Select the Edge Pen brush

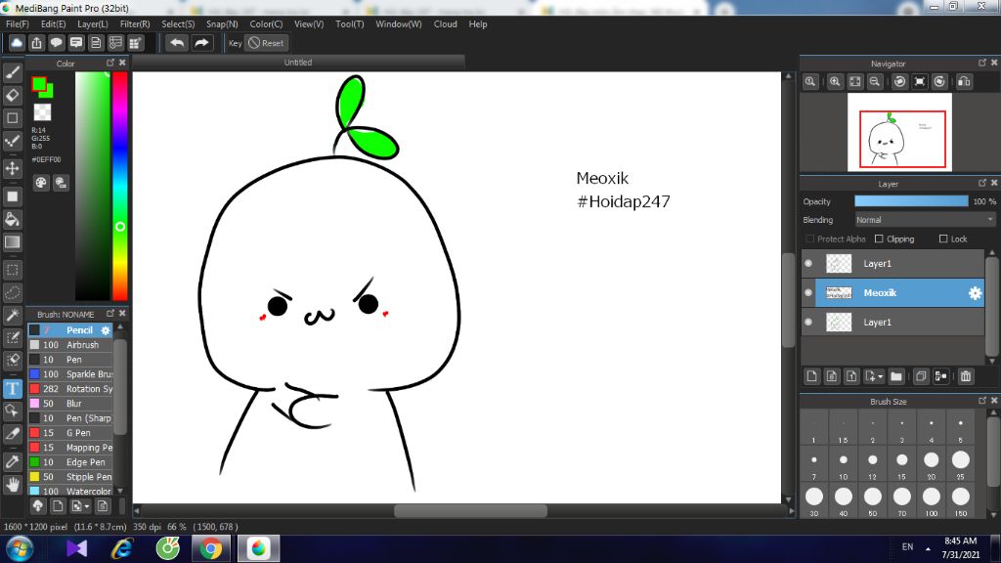point(70,462)
